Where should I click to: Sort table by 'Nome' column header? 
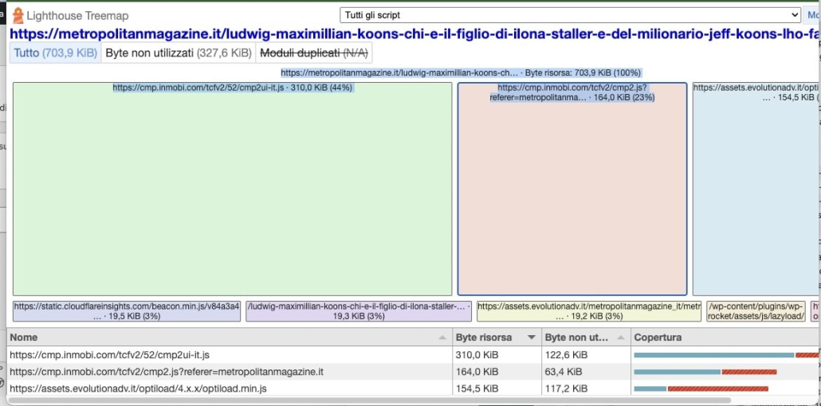(x=230, y=338)
